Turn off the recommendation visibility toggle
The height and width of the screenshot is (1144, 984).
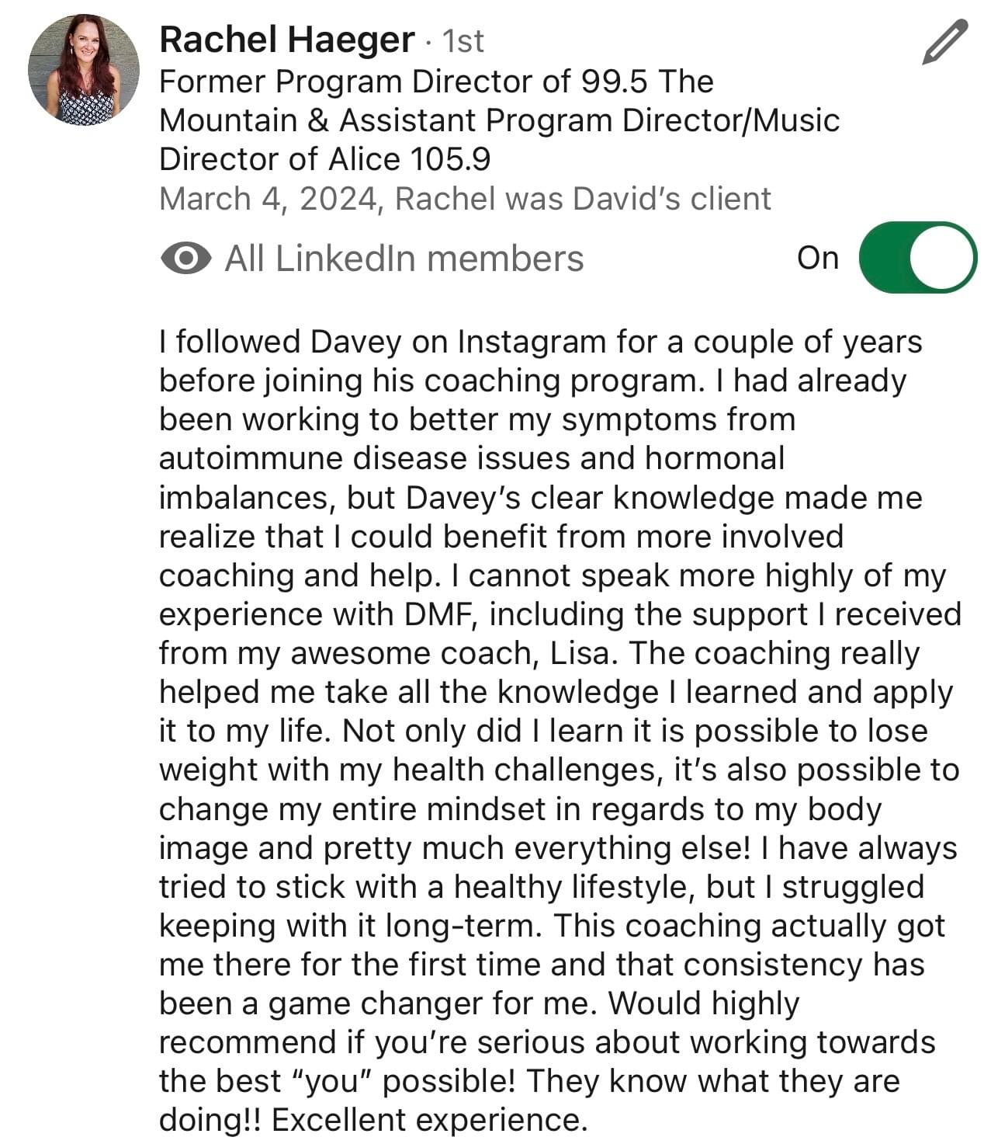tap(918, 258)
